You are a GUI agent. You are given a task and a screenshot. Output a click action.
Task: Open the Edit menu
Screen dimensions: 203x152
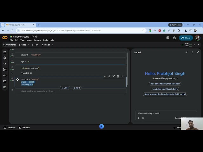pyautogui.click(x=16, y=40)
